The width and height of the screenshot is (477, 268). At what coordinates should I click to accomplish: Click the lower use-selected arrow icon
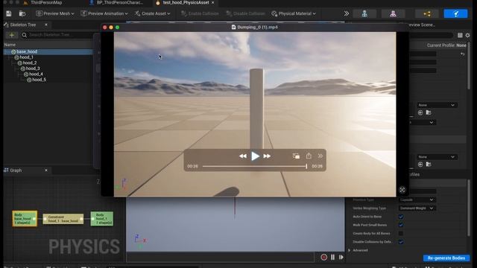click(x=420, y=165)
